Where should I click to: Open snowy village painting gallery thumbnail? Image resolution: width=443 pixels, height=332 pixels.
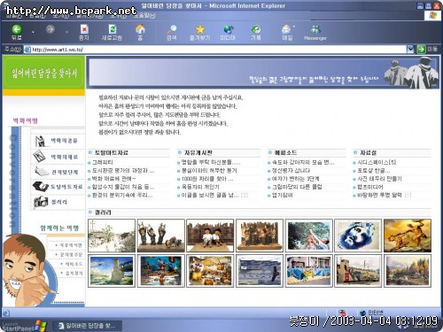[112, 235]
